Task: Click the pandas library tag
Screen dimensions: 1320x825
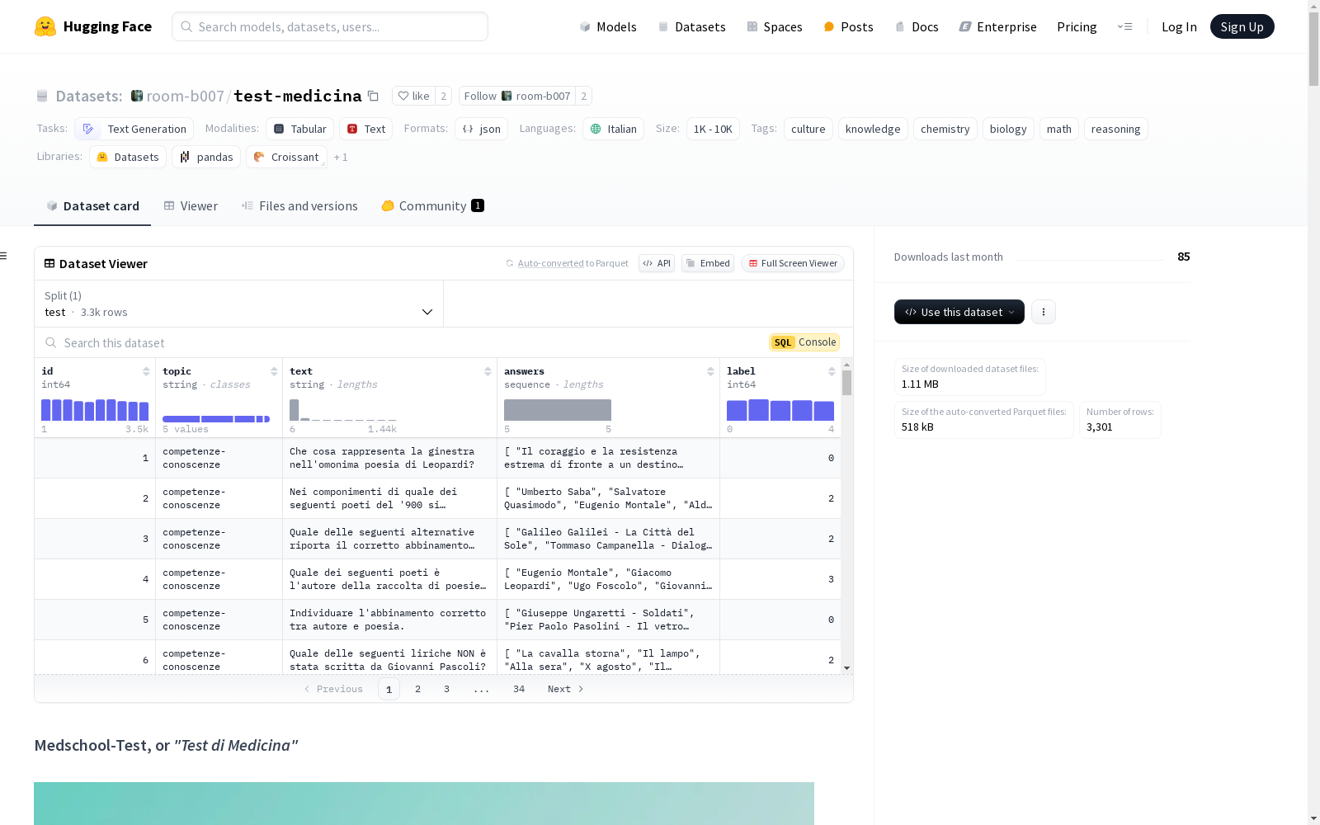Action: coord(206,157)
